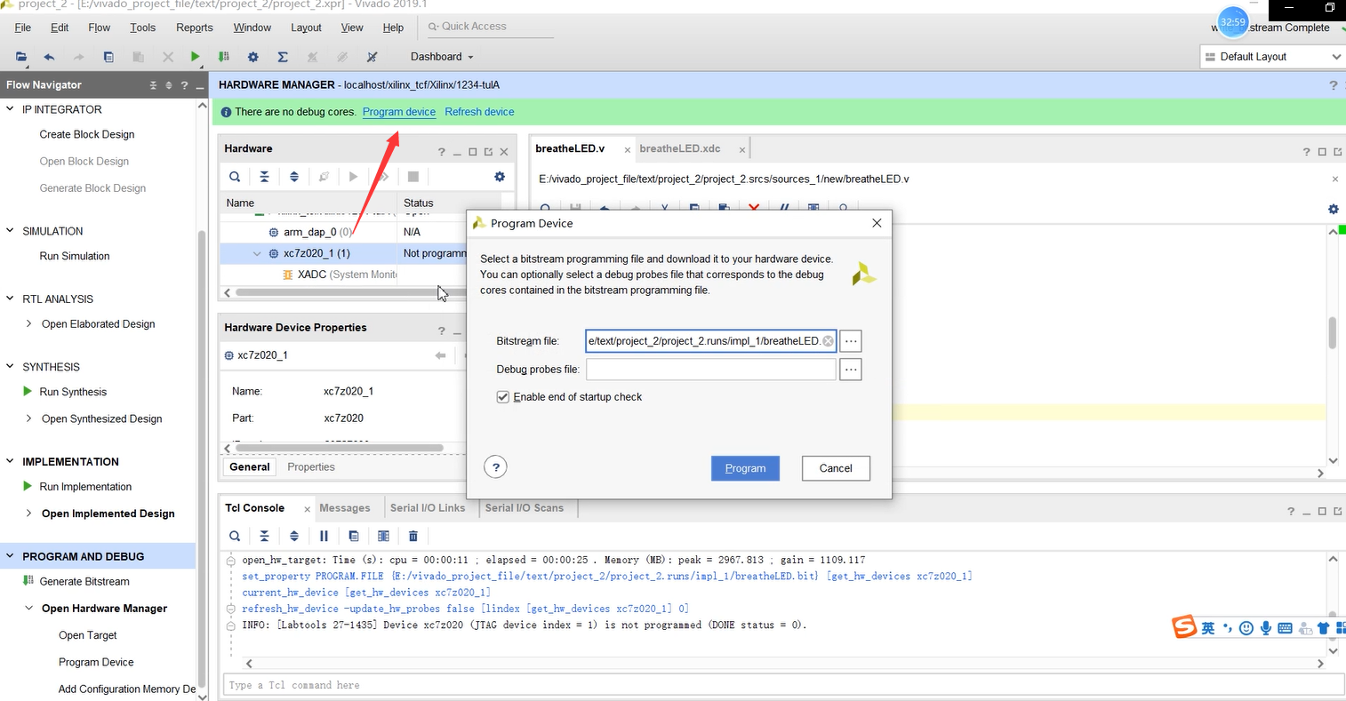Select arm_dap_0 row in Hardware panel
Image resolution: width=1346 pixels, height=701 pixels.
[x=343, y=232]
